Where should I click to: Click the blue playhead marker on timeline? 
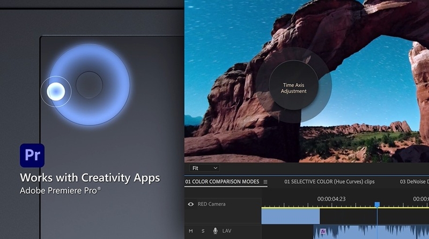(x=377, y=205)
